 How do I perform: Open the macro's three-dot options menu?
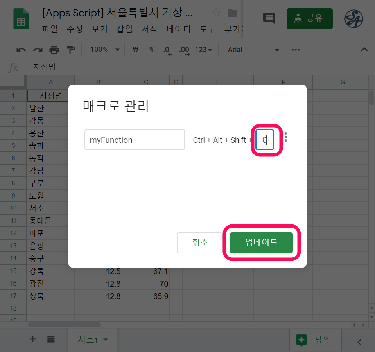click(286, 137)
